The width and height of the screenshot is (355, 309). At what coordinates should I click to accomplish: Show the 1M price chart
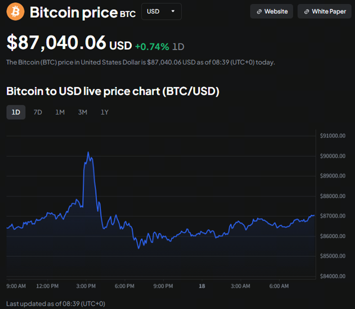point(60,112)
